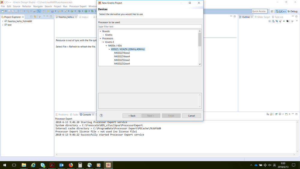Image resolution: width=300 pixels, height=169 pixels.
Task: Click the Debug bug icon in main toolbar
Action: pyautogui.click(x=79, y=11)
